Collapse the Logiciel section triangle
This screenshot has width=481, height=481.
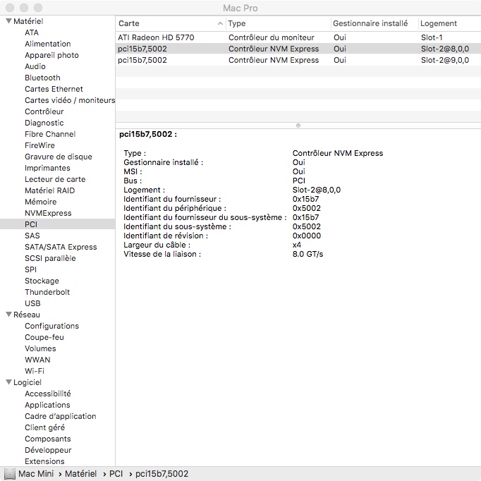(8, 382)
